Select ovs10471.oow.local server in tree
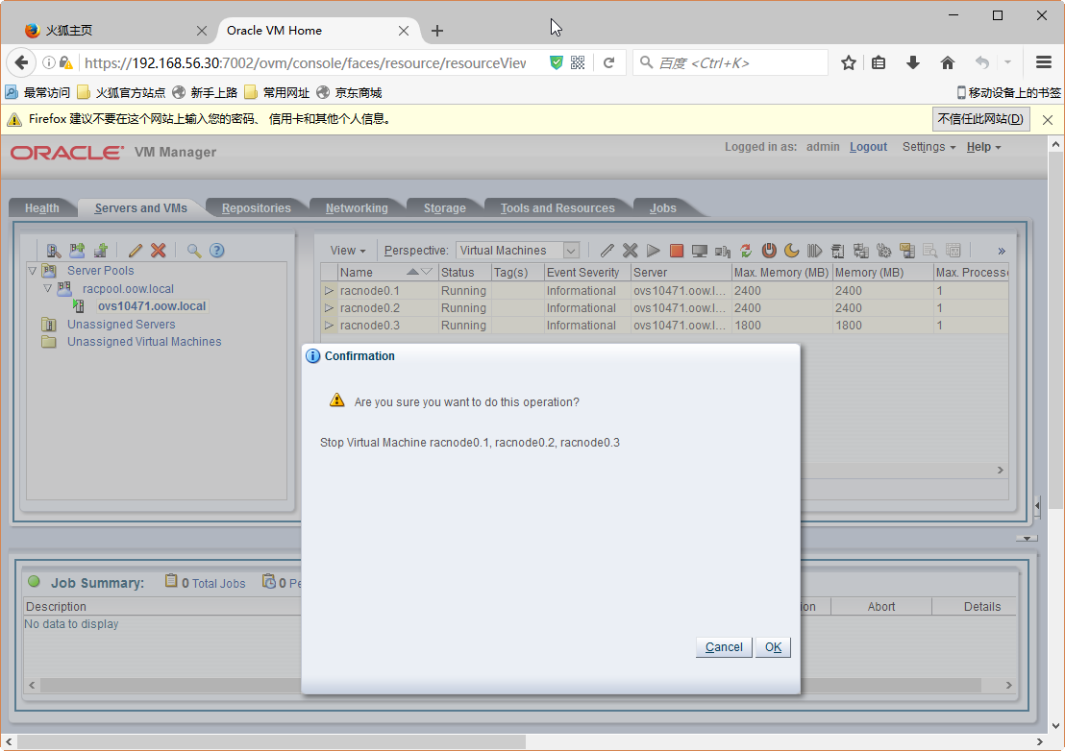Image resolution: width=1065 pixels, height=751 pixels. click(x=152, y=306)
